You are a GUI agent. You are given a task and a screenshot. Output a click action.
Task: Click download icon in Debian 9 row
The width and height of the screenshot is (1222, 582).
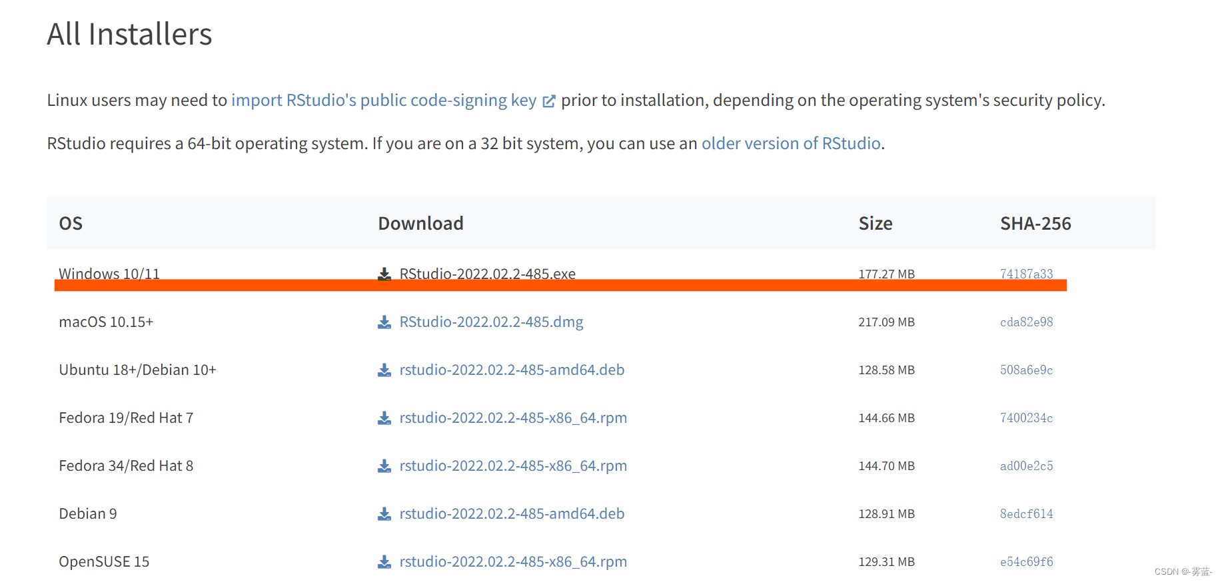point(384,514)
